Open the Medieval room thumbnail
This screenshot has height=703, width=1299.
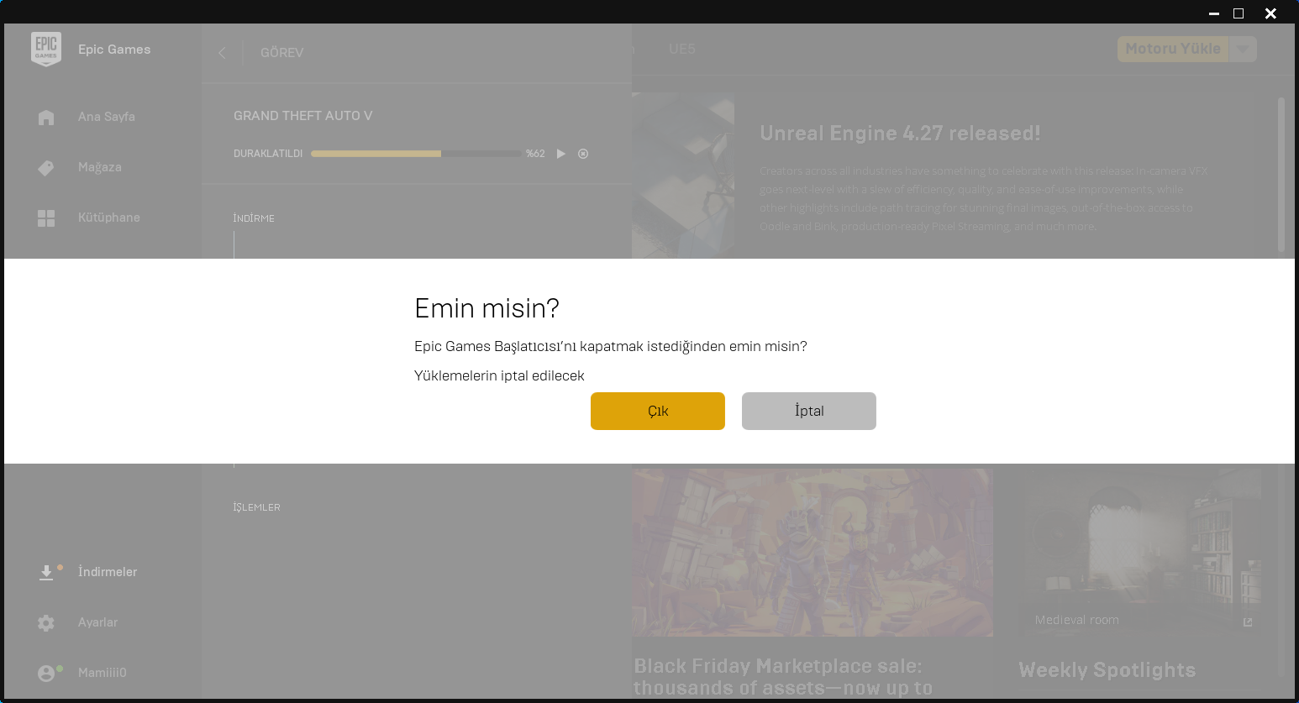(1139, 552)
